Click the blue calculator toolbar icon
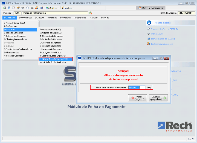 pyautogui.click(x=9, y=8)
